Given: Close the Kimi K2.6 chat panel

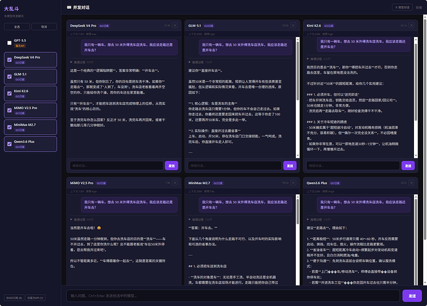Looking at the screenshot, I should 412,25.
